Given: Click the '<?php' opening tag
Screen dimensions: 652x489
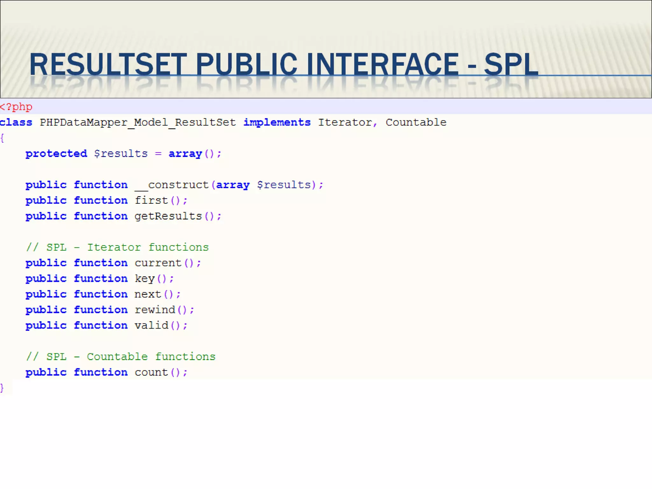Looking at the screenshot, I should pyautogui.click(x=16, y=107).
